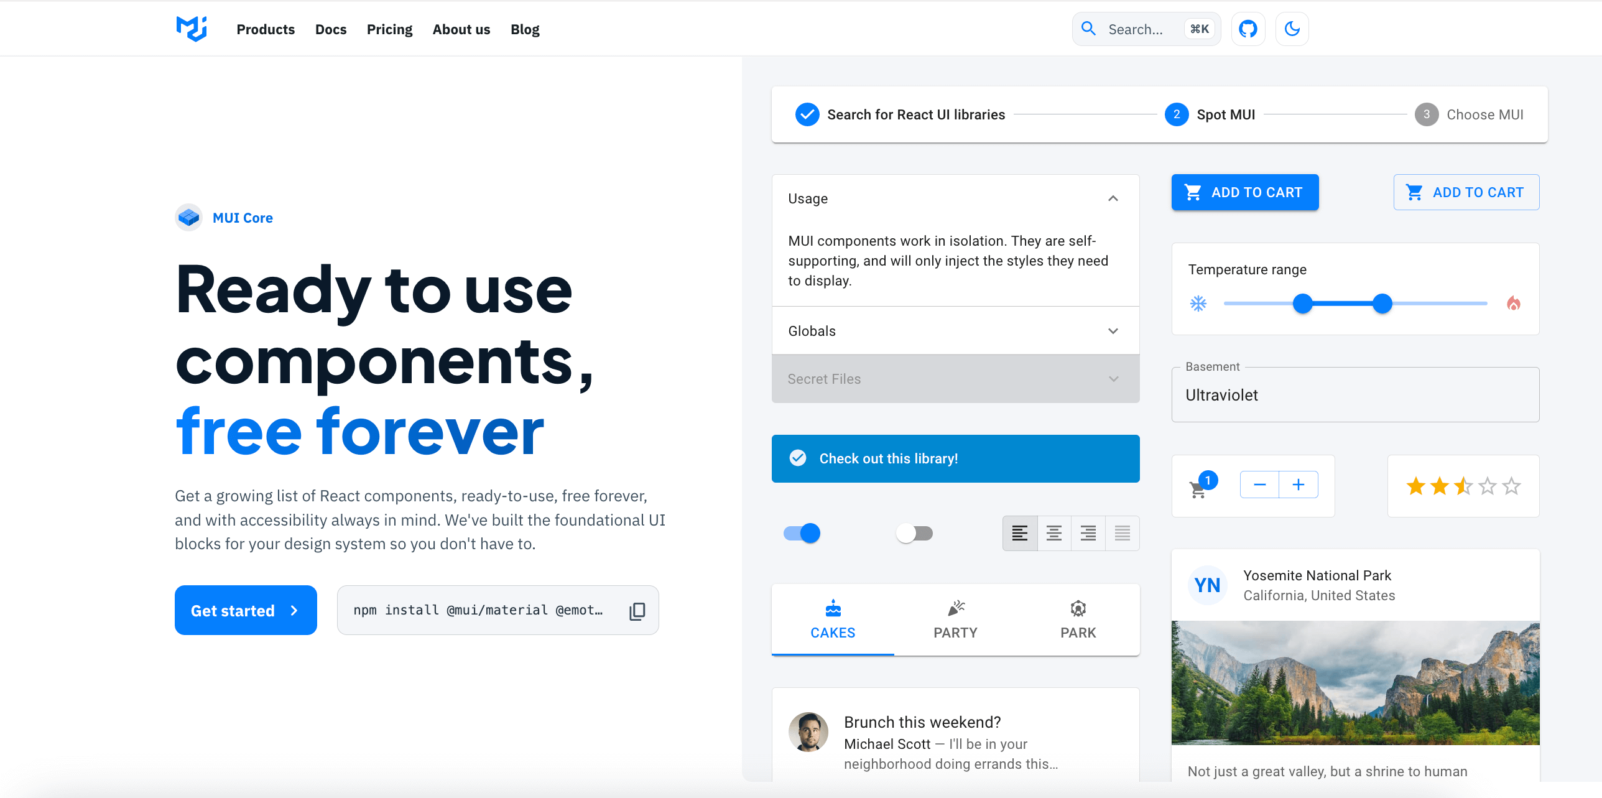This screenshot has width=1602, height=798.
Task: Open the Pricing page
Action: (x=389, y=29)
